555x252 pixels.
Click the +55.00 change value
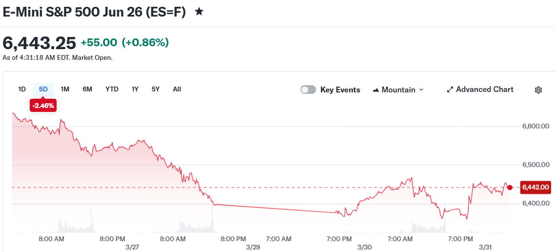click(99, 43)
